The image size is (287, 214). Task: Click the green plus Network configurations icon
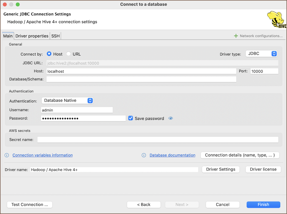point(236,36)
